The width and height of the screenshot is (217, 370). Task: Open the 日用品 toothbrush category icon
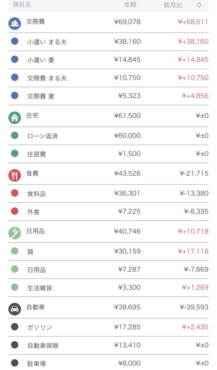point(15,233)
